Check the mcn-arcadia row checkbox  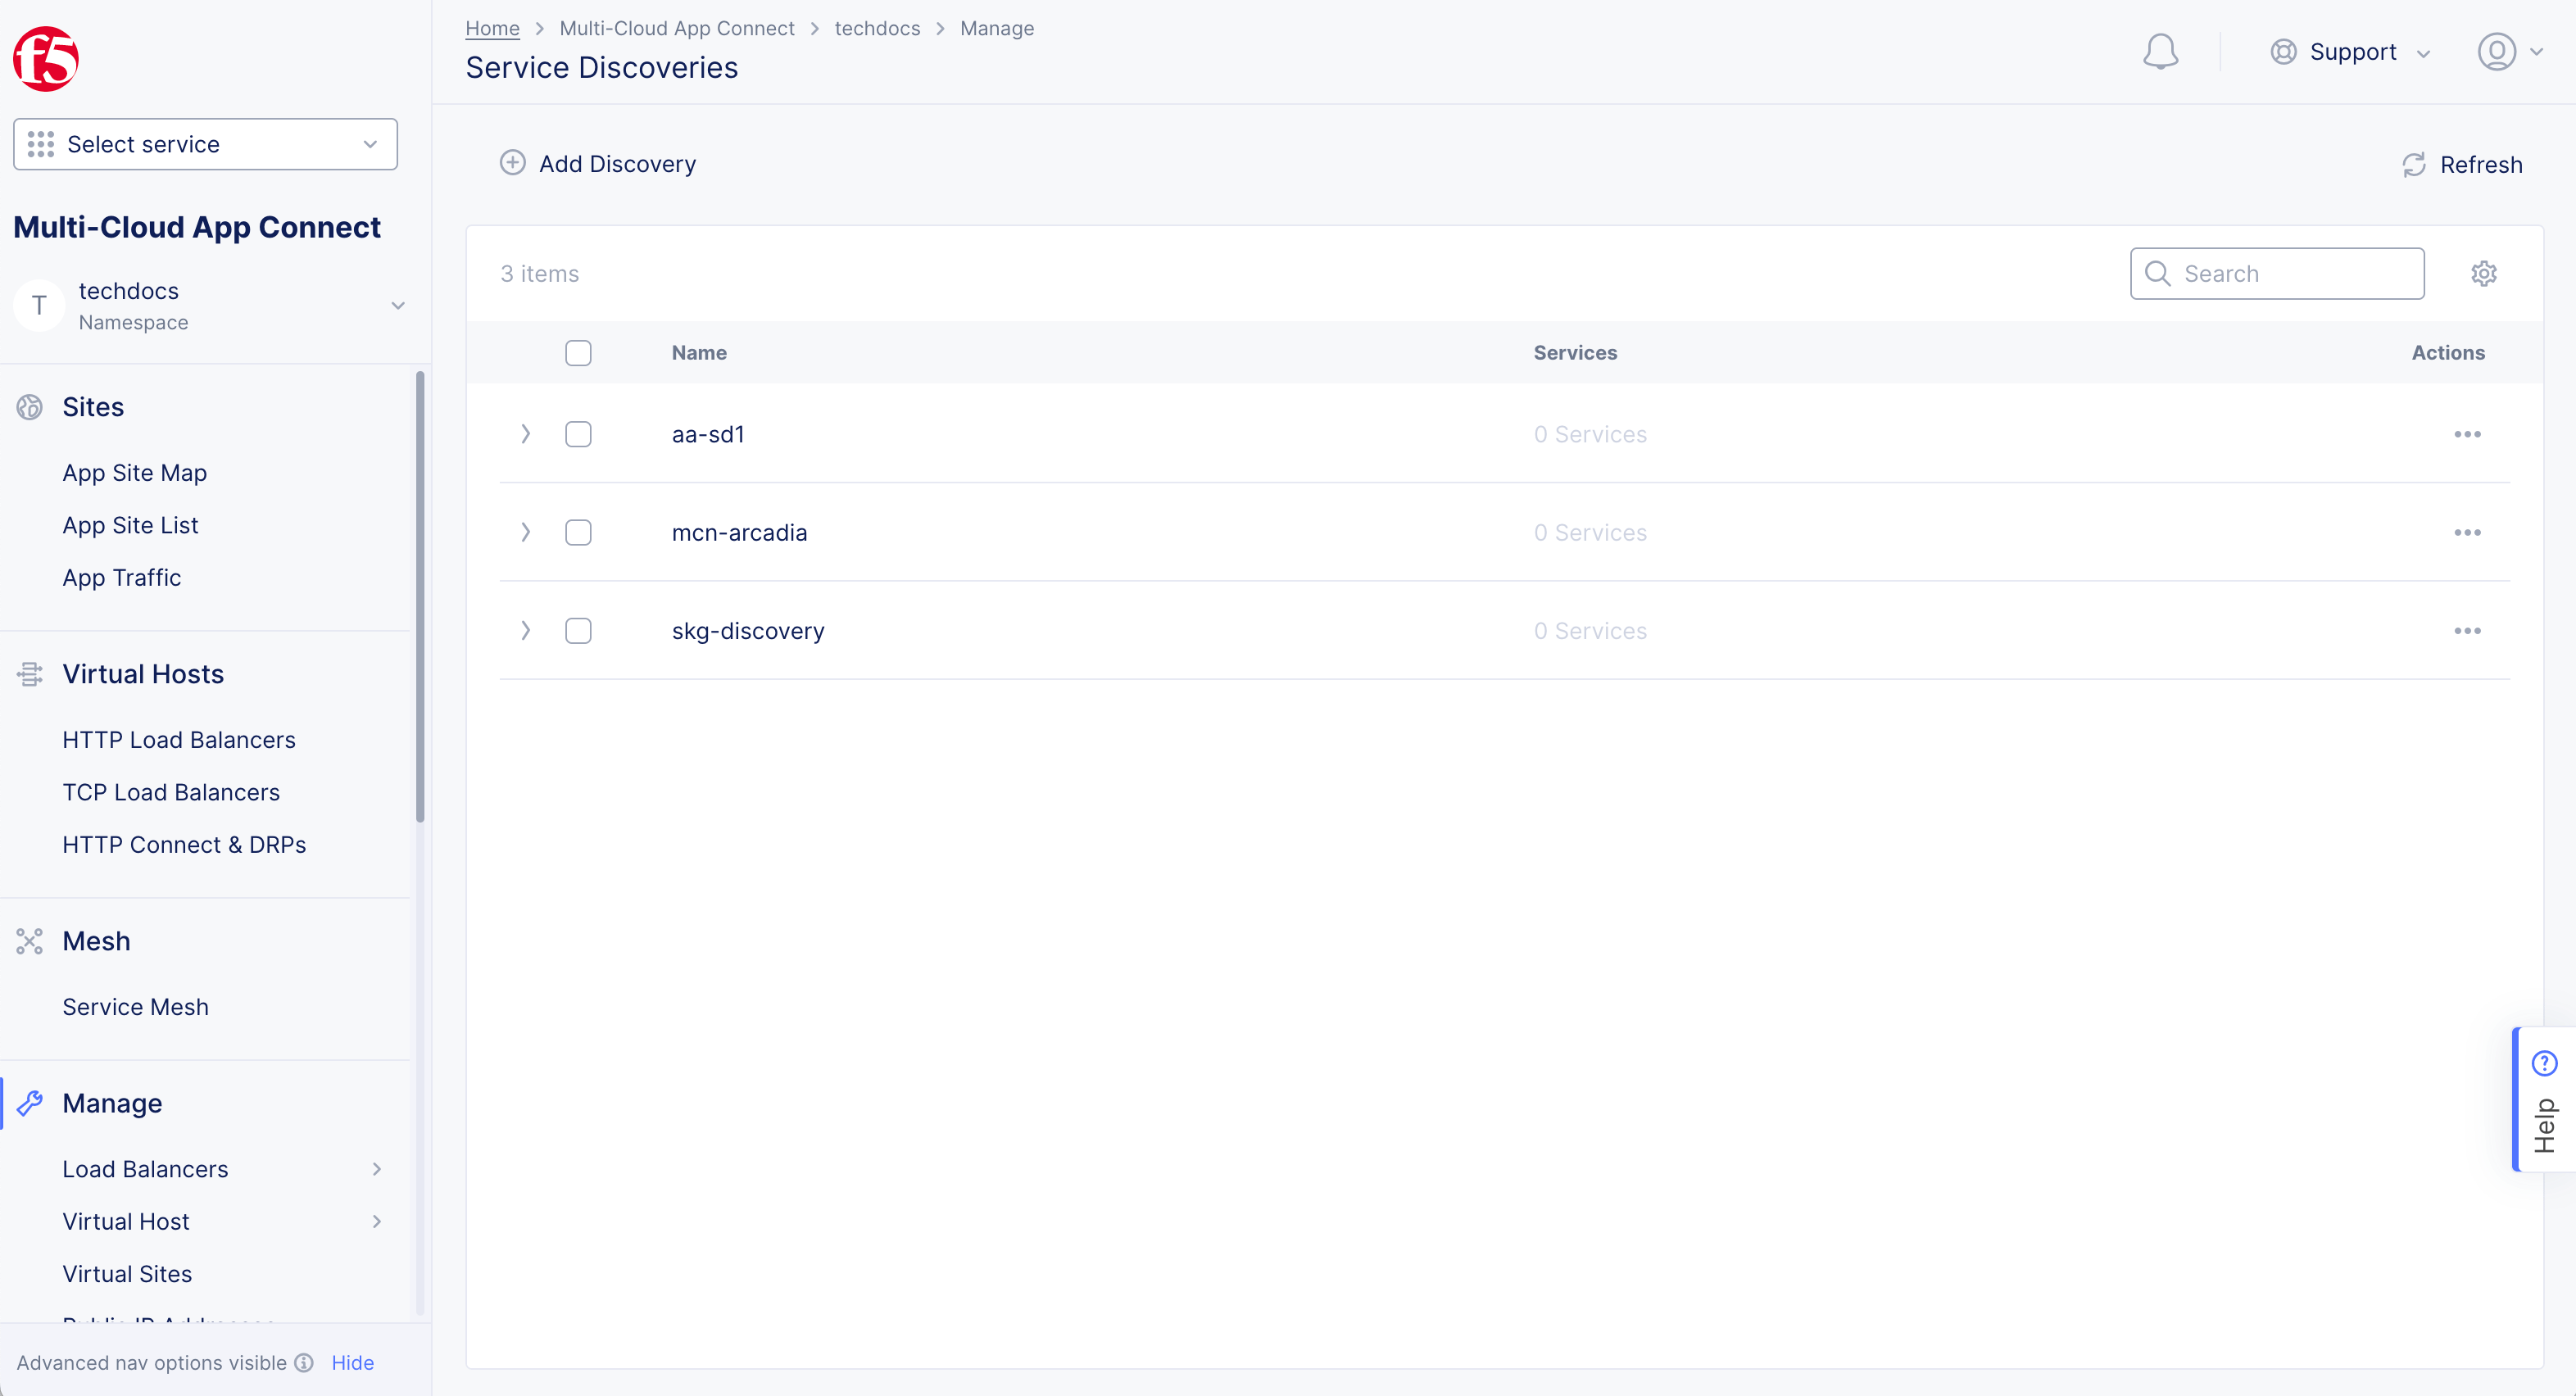point(578,532)
